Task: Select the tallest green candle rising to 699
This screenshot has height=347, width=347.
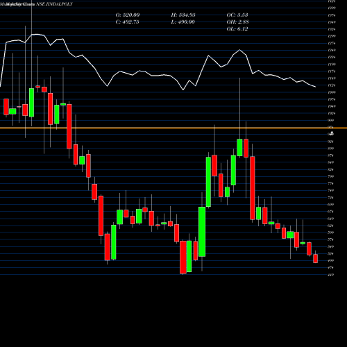Action: 202,232
